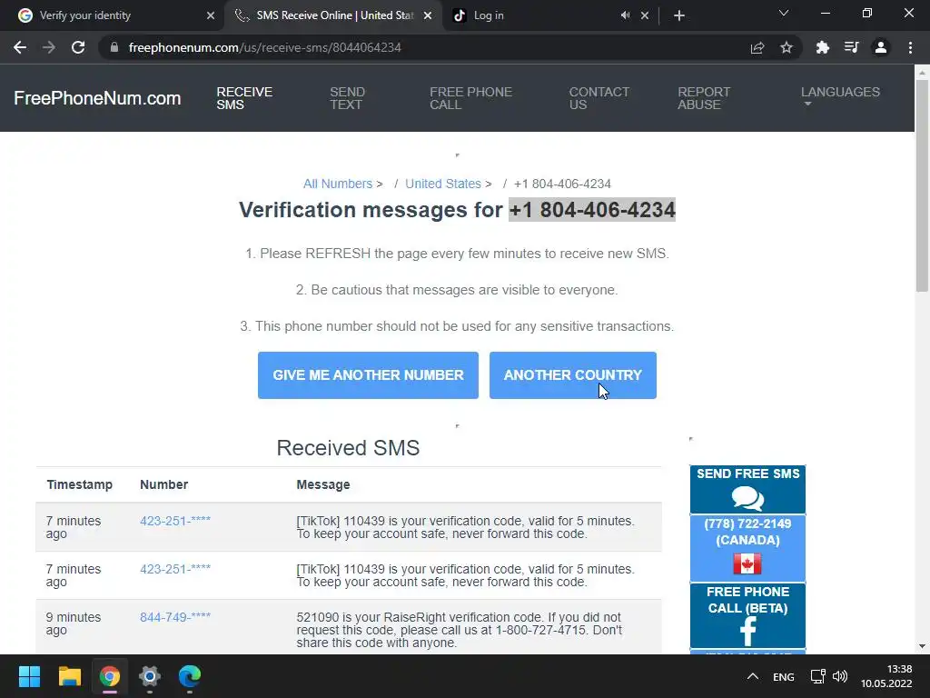Viewport: 930px width, 698px height.
Task: Click the FreePhoneNum.com logo
Action: (x=97, y=98)
